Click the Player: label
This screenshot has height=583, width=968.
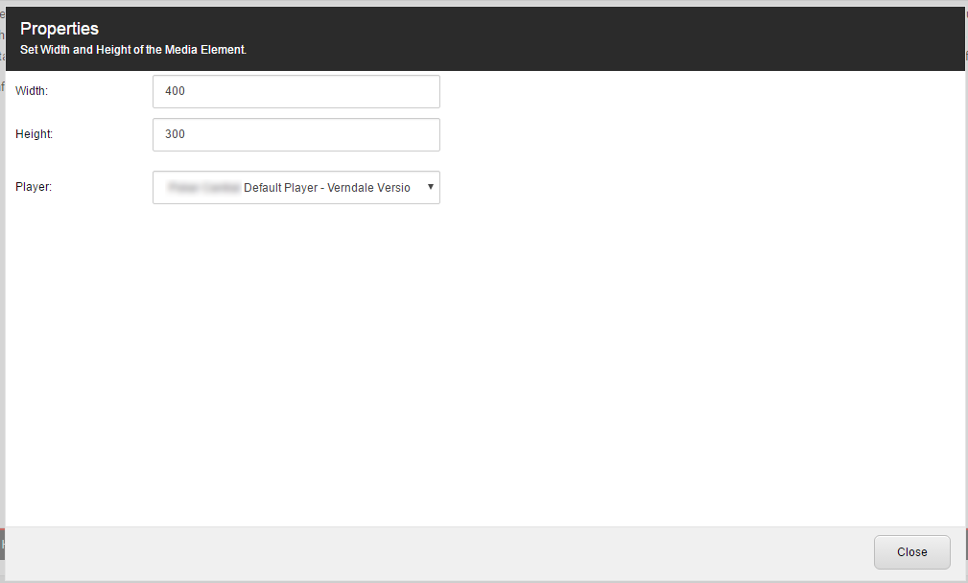(34, 187)
